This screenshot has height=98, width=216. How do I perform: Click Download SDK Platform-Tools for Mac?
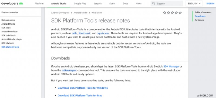80,96
